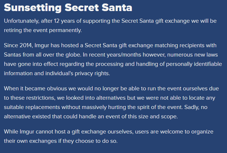Click the word "Unfortunately" opening the first paragraph
The image size is (227, 153).
(22, 21)
